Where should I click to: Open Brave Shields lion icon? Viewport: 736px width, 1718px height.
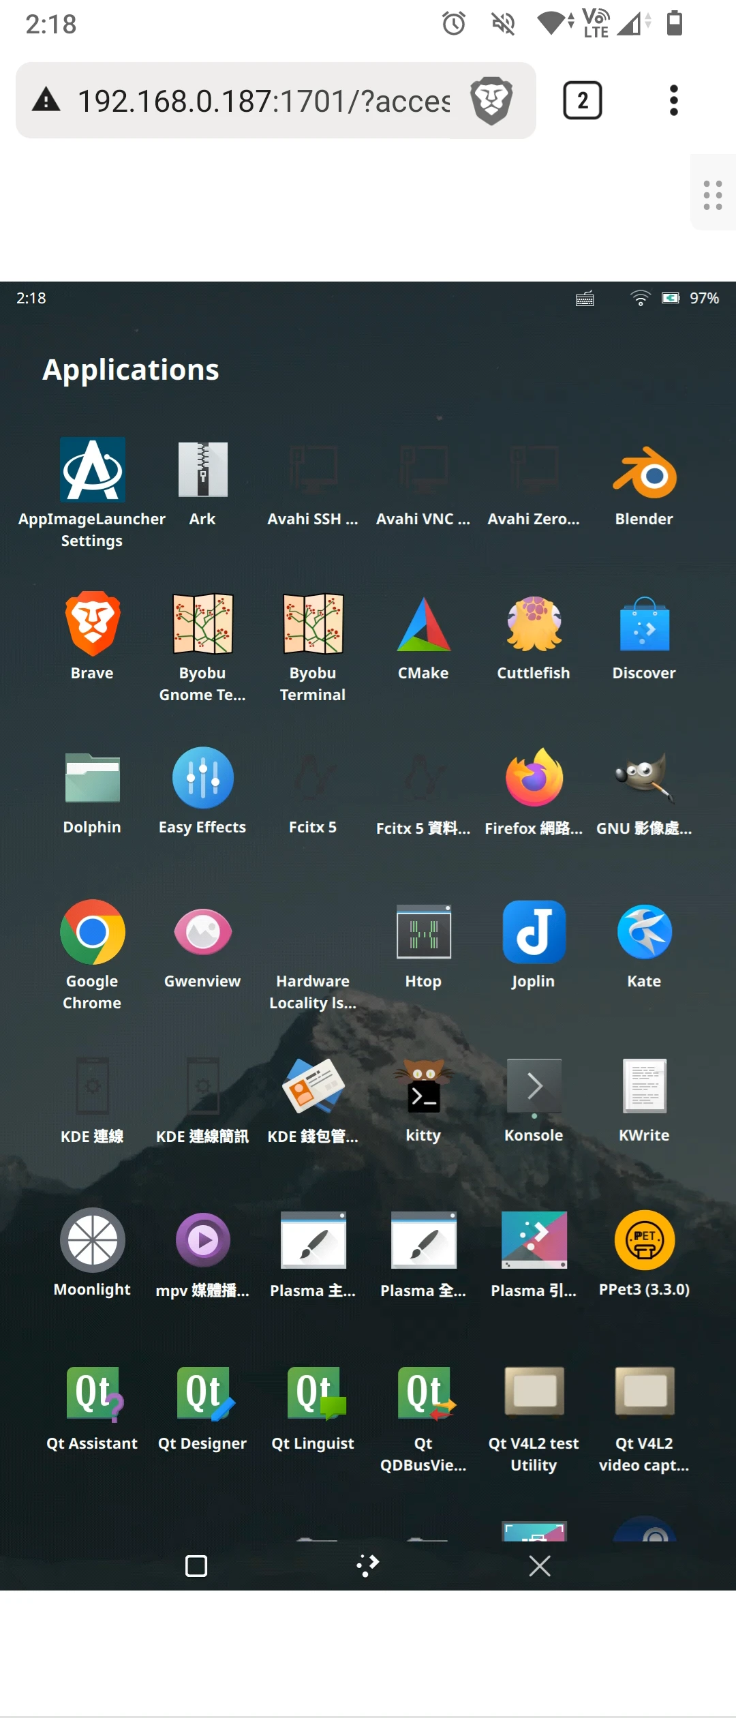pos(491,101)
